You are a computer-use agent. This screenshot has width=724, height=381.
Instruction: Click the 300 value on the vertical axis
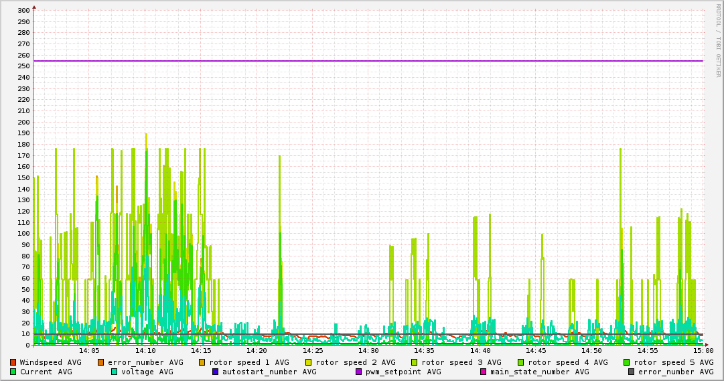coord(23,11)
